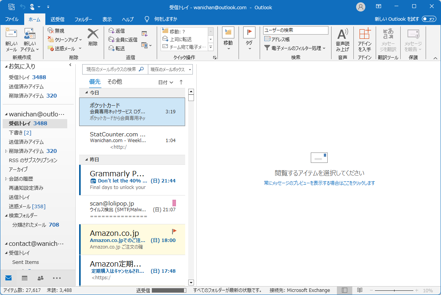This screenshot has width=441, height=295.
Task: Collapse the 検索フォルダー tree node
Action: pyautogui.click(x=6, y=215)
